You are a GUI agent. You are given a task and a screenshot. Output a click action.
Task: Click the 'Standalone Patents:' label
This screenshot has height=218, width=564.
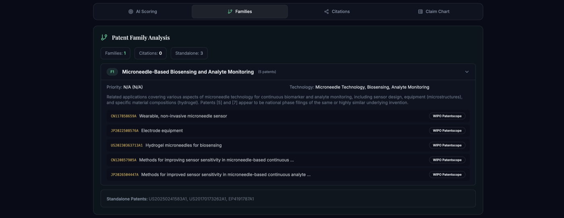[x=127, y=199]
